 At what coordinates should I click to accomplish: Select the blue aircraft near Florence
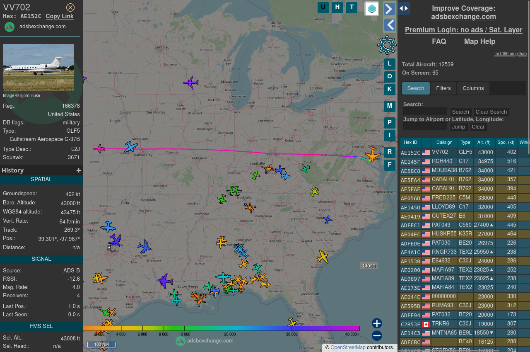[328, 219]
